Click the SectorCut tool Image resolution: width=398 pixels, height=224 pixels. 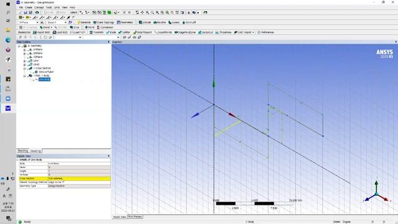[x=206, y=32]
